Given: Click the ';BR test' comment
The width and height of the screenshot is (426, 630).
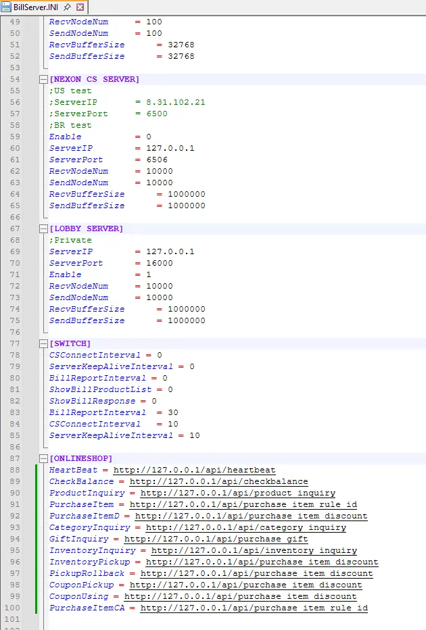Looking at the screenshot, I should (70, 125).
